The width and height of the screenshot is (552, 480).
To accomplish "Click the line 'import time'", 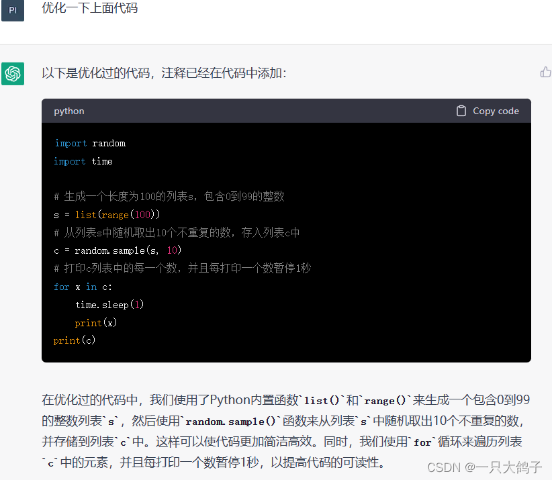I will pos(83,161).
